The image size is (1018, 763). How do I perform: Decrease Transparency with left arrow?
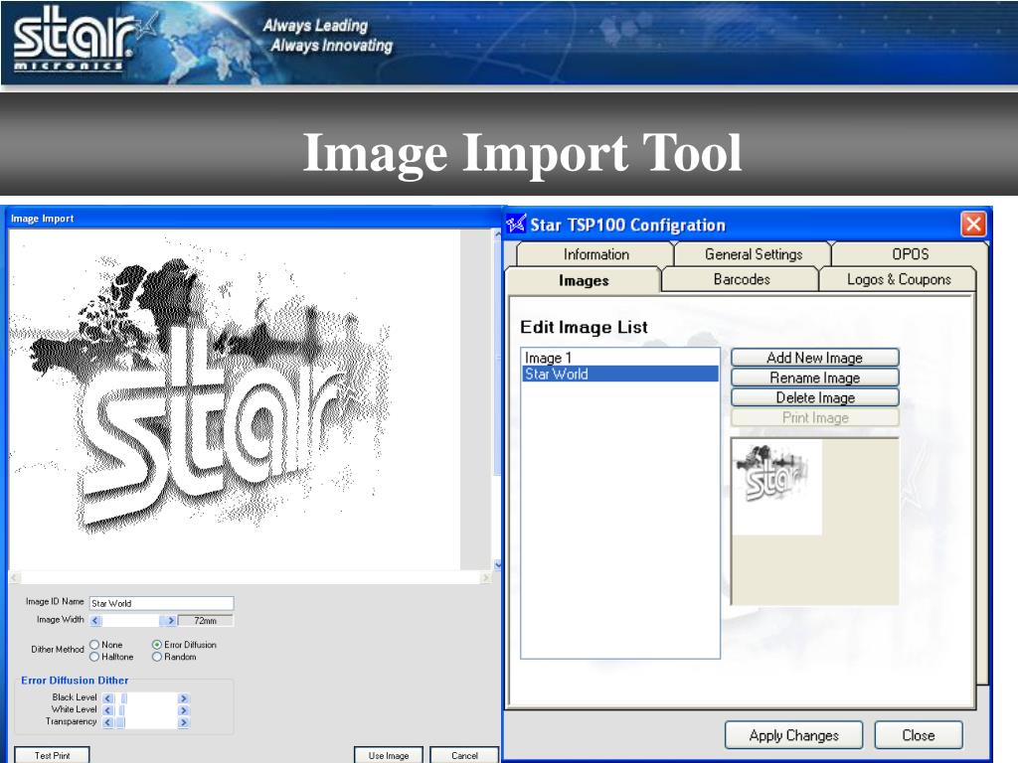click(x=107, y=722)
